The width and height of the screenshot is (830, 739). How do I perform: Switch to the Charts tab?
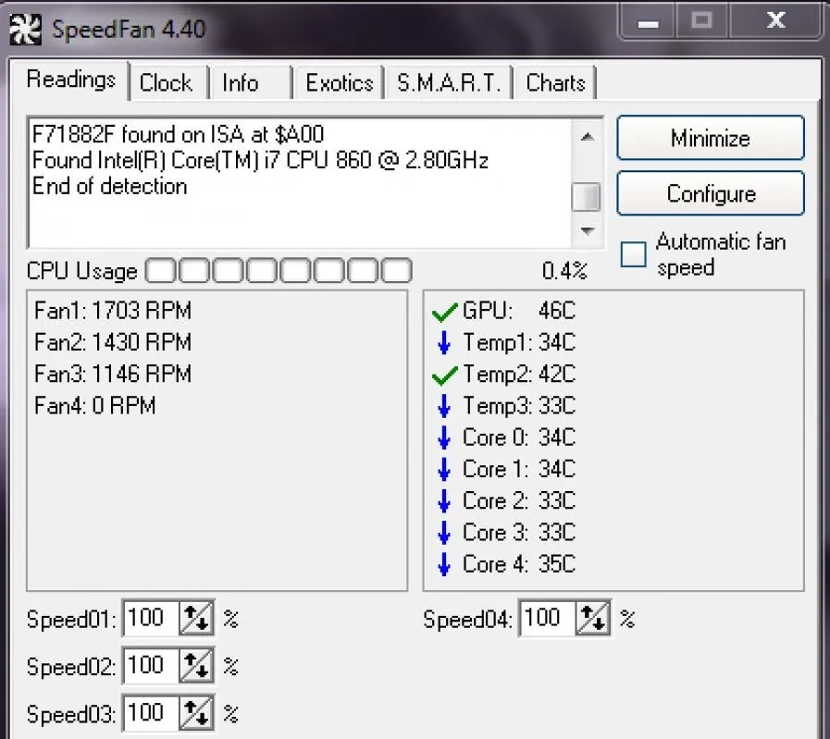555,83
